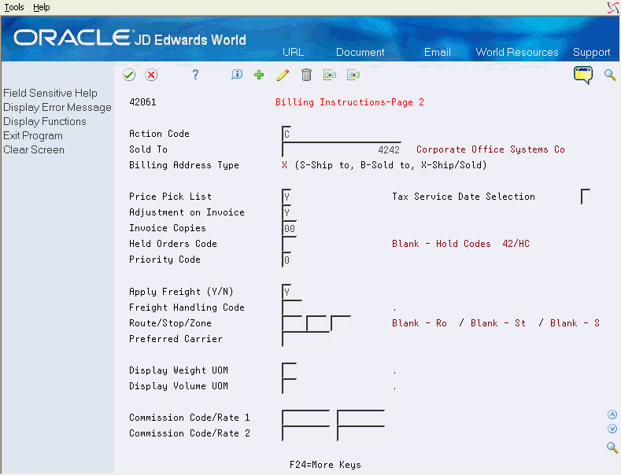
Task: Click the F24=More Keys text
Action: (x=325, y=465)
